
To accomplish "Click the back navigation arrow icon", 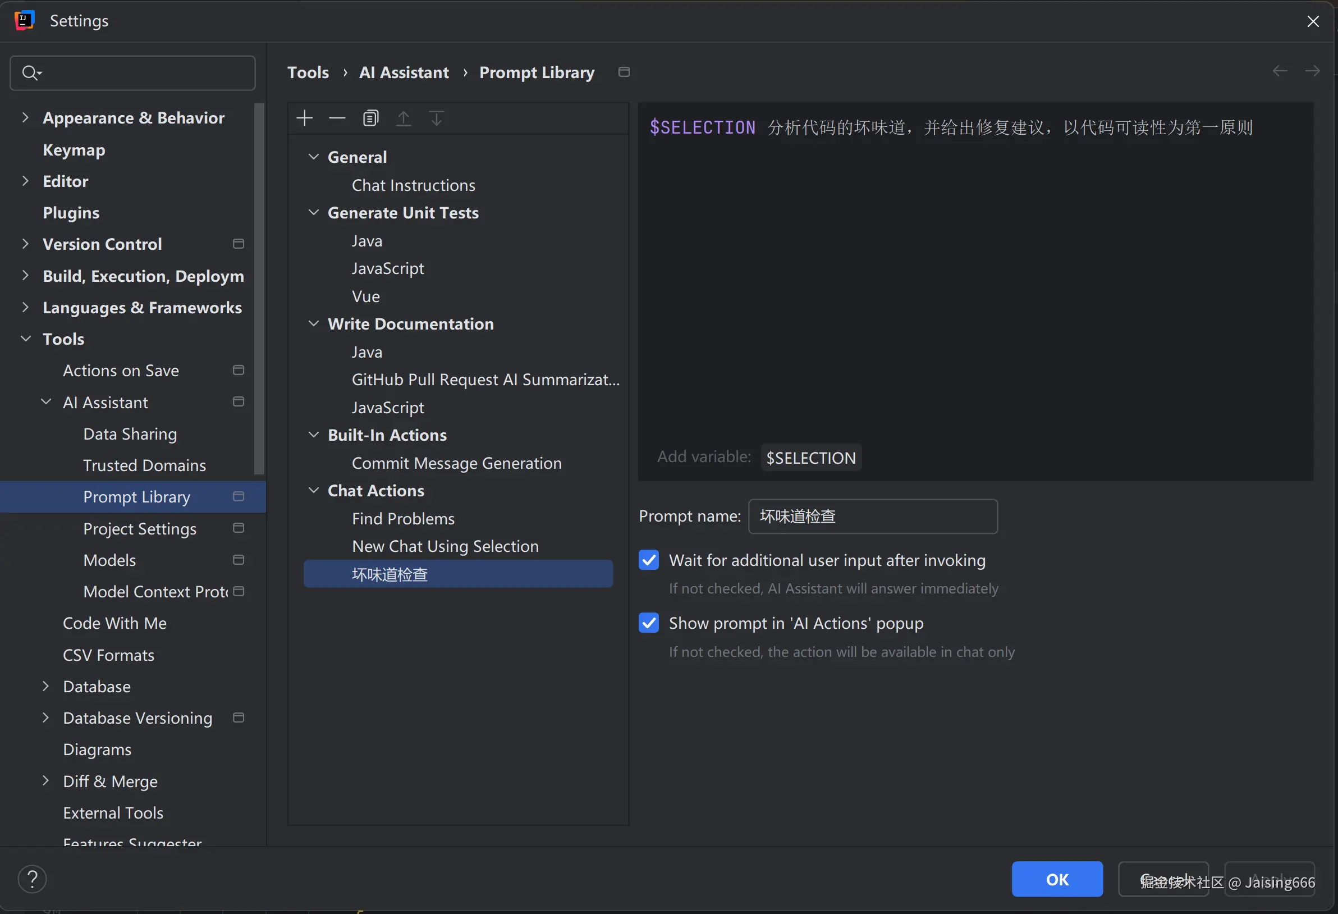I will tap(1279, 71).
